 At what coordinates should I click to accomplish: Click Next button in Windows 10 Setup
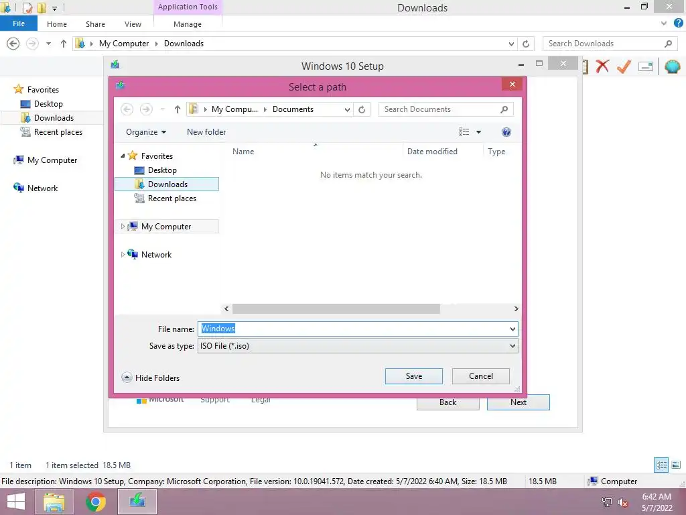click(x=518, y=402)
